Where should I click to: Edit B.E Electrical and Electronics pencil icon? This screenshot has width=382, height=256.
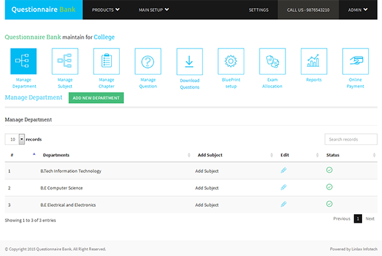tap(284, 204)
